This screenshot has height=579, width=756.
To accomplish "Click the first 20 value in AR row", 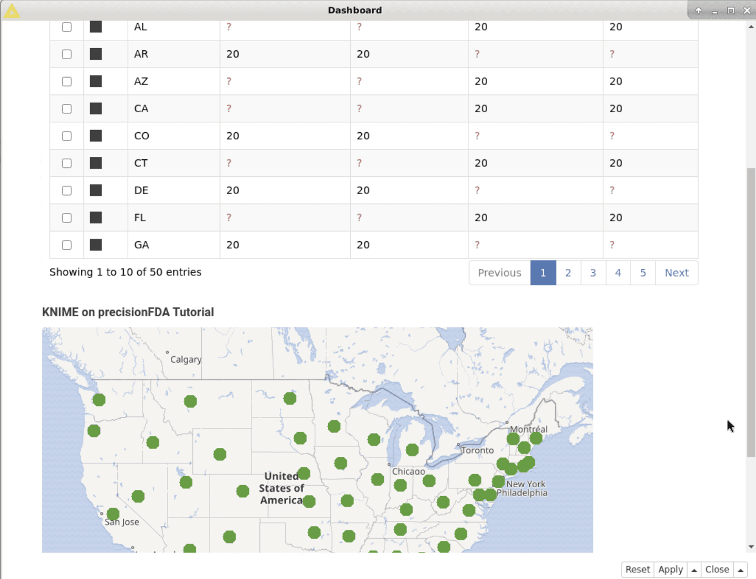I will 233,54.
